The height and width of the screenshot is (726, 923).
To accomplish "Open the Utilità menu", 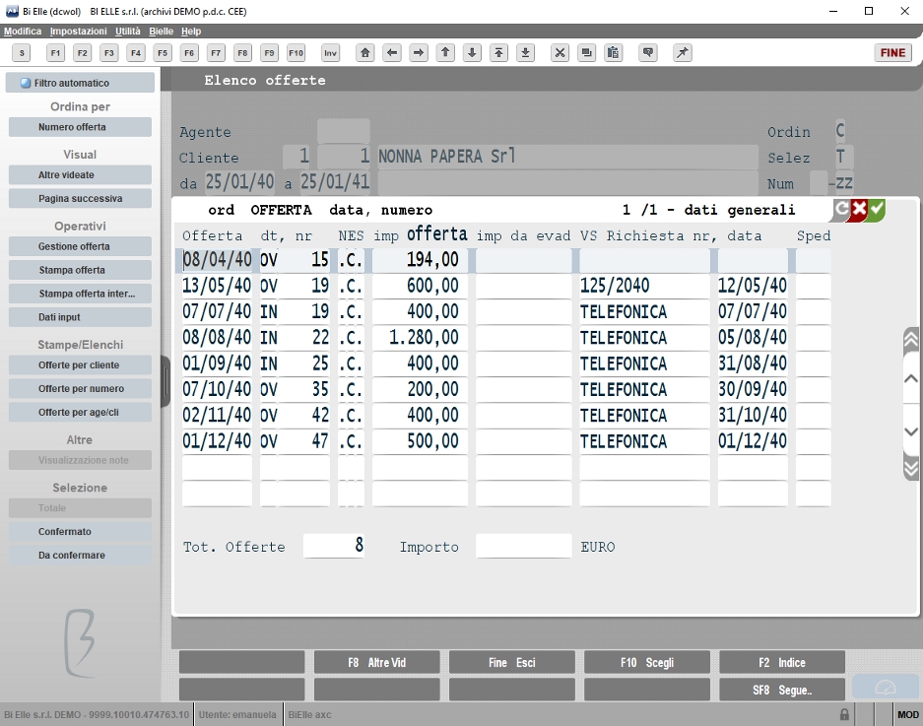I will 128,32.
